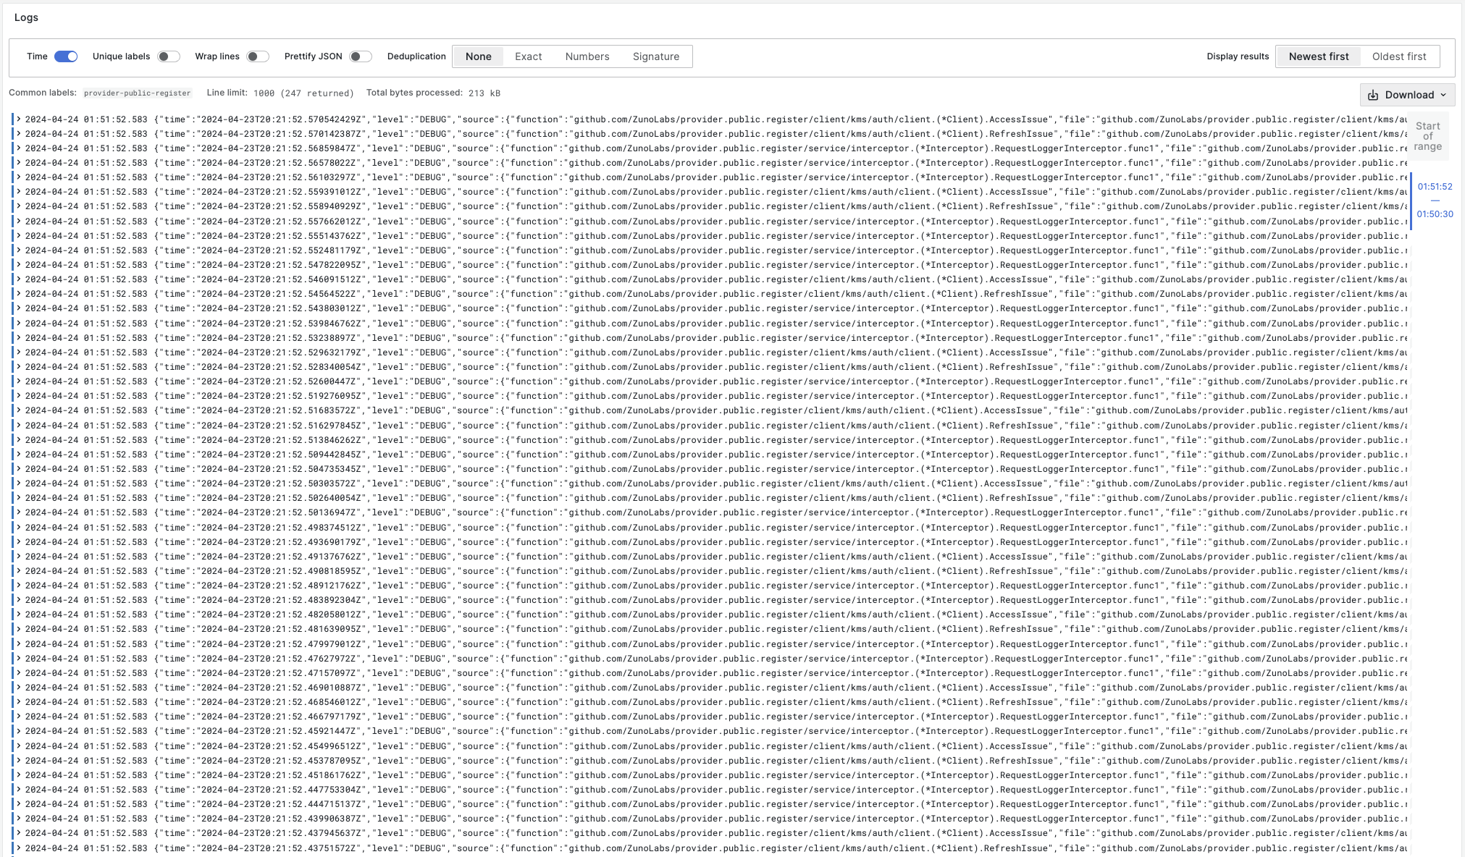Viewport: 1465px width, 857px height.
Task: Turn off the Time toggle
Action: [66, 56]
